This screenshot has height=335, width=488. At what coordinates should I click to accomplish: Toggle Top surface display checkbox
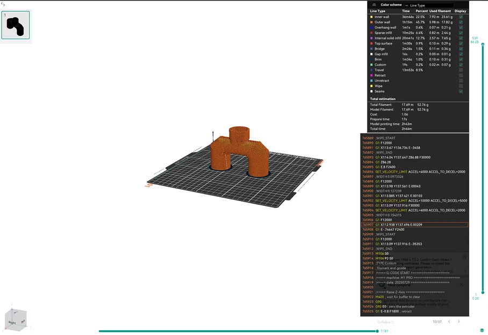pos(461,43)
